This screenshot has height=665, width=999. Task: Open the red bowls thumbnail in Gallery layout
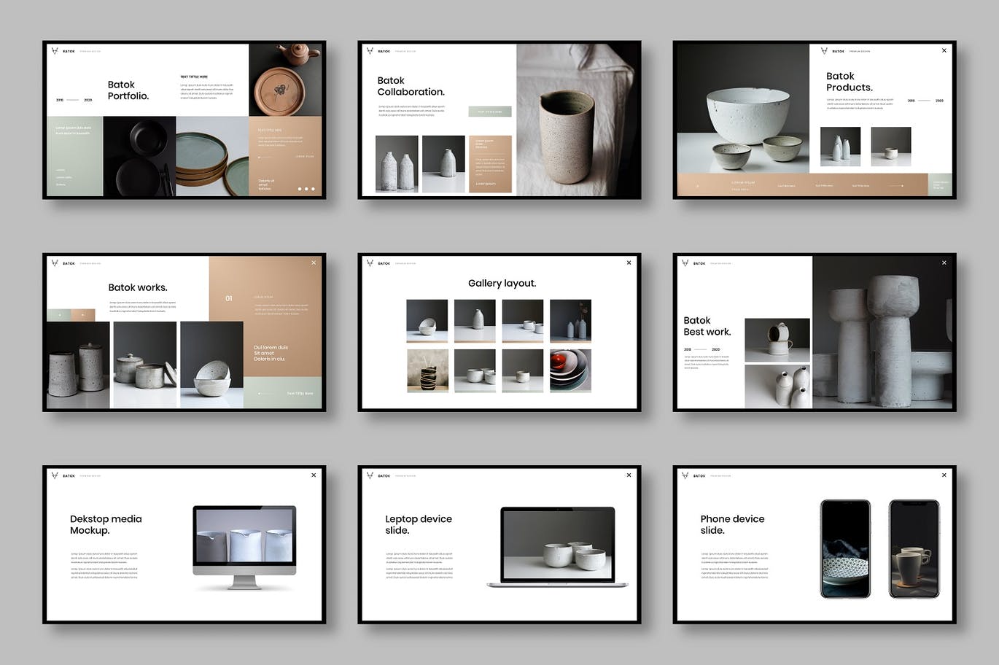click(570, 370)
